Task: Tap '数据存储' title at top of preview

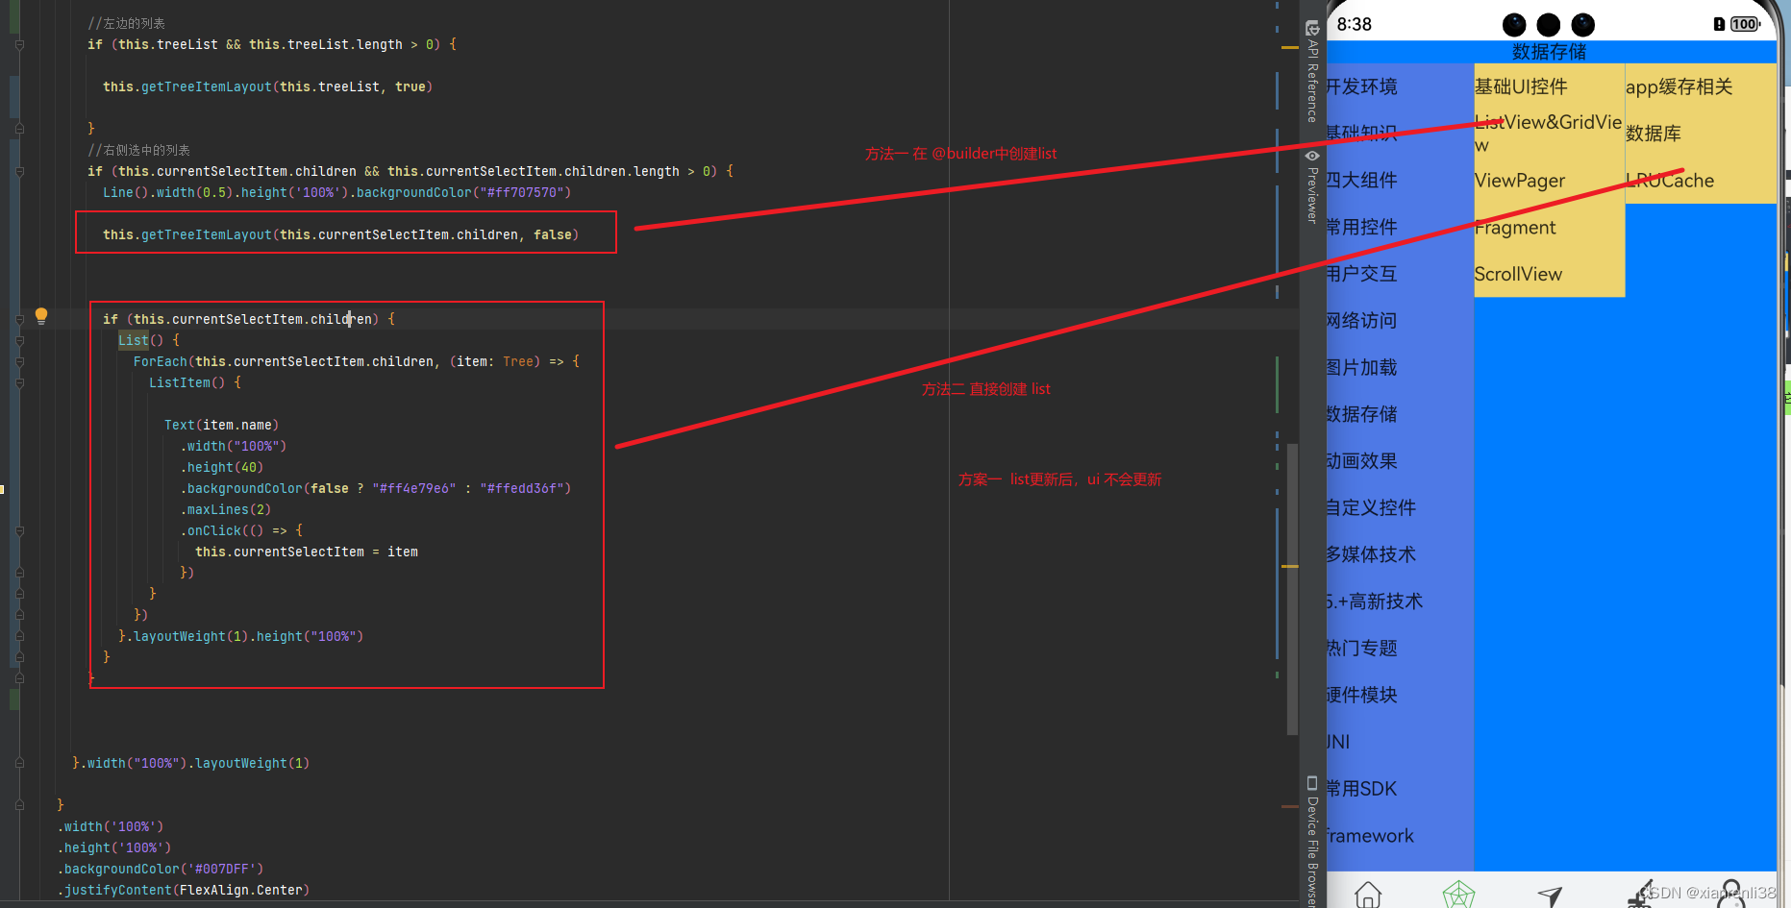Action: (x=1549, y=52)
